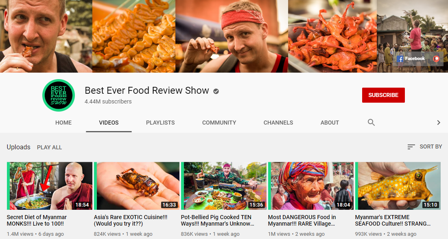The image size is (448, 239).
Task: Open the thumbnail of insect in hand video
Action: pyautogui.click(x=137, y=186)
